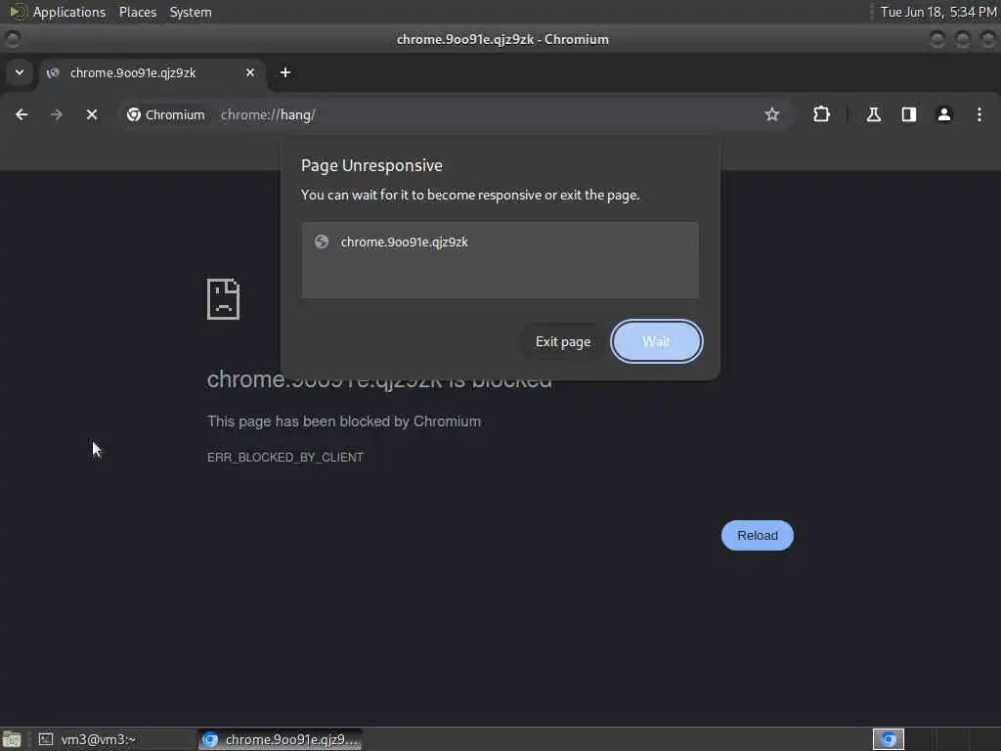This screenshot has height=751, width=1001.
Task: Click the blue Reload button
Action: click(758, 535)
